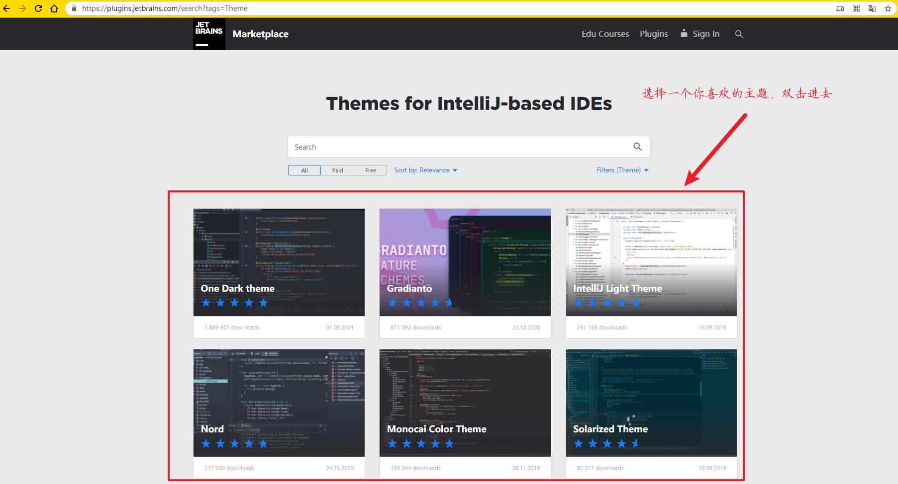Select the Paid pricing filter
Image resolution: width=898 pixels, height=484 pixels.
point(338,170)
